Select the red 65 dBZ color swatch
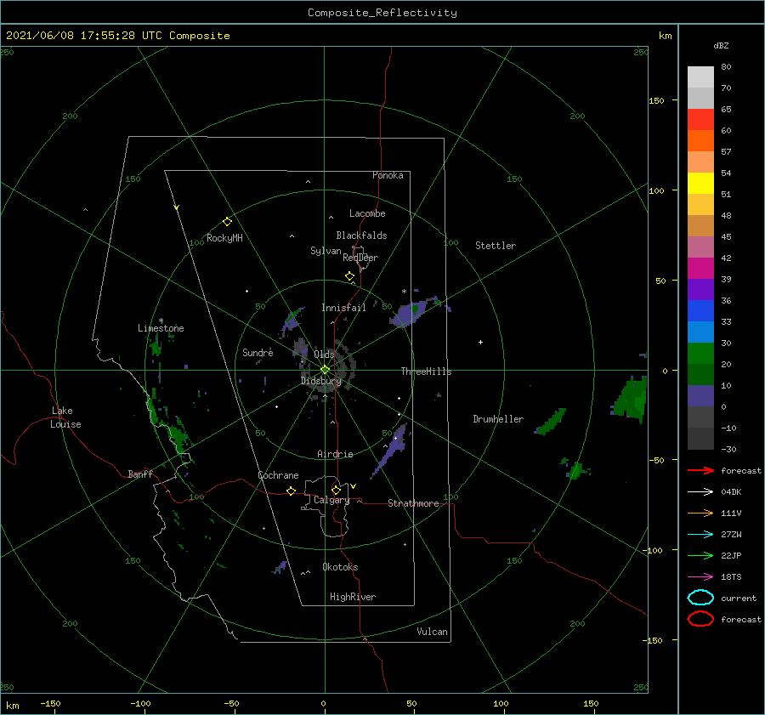Screen dimensions: 765x715 (x=700, y=119)
